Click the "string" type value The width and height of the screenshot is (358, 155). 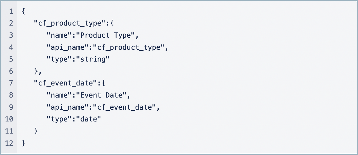[93, 59]
